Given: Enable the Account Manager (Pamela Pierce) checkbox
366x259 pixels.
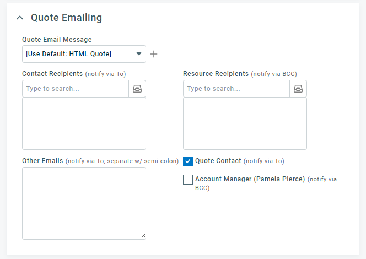Looking at the screenshot, I should point(188,180).
